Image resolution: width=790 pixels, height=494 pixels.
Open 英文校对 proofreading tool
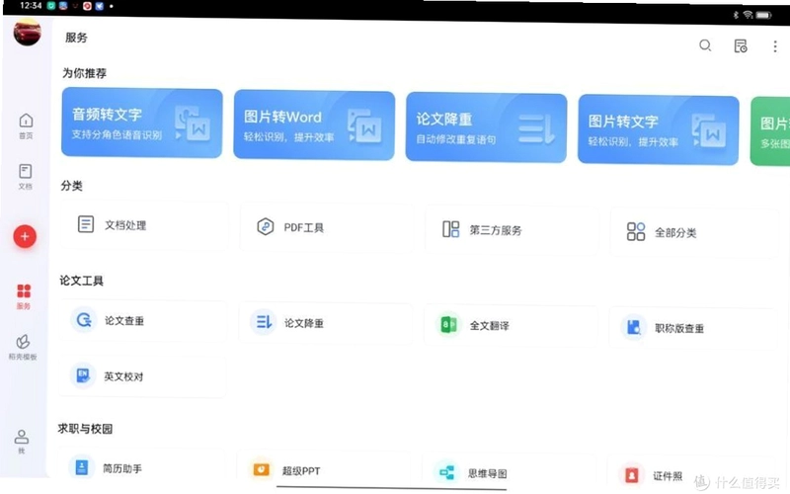point(142,376)
